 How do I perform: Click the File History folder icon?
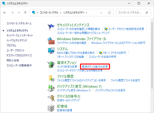tap(51, 78)
